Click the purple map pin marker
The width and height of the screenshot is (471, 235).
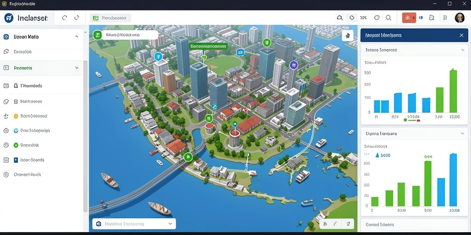pos(293,64)
